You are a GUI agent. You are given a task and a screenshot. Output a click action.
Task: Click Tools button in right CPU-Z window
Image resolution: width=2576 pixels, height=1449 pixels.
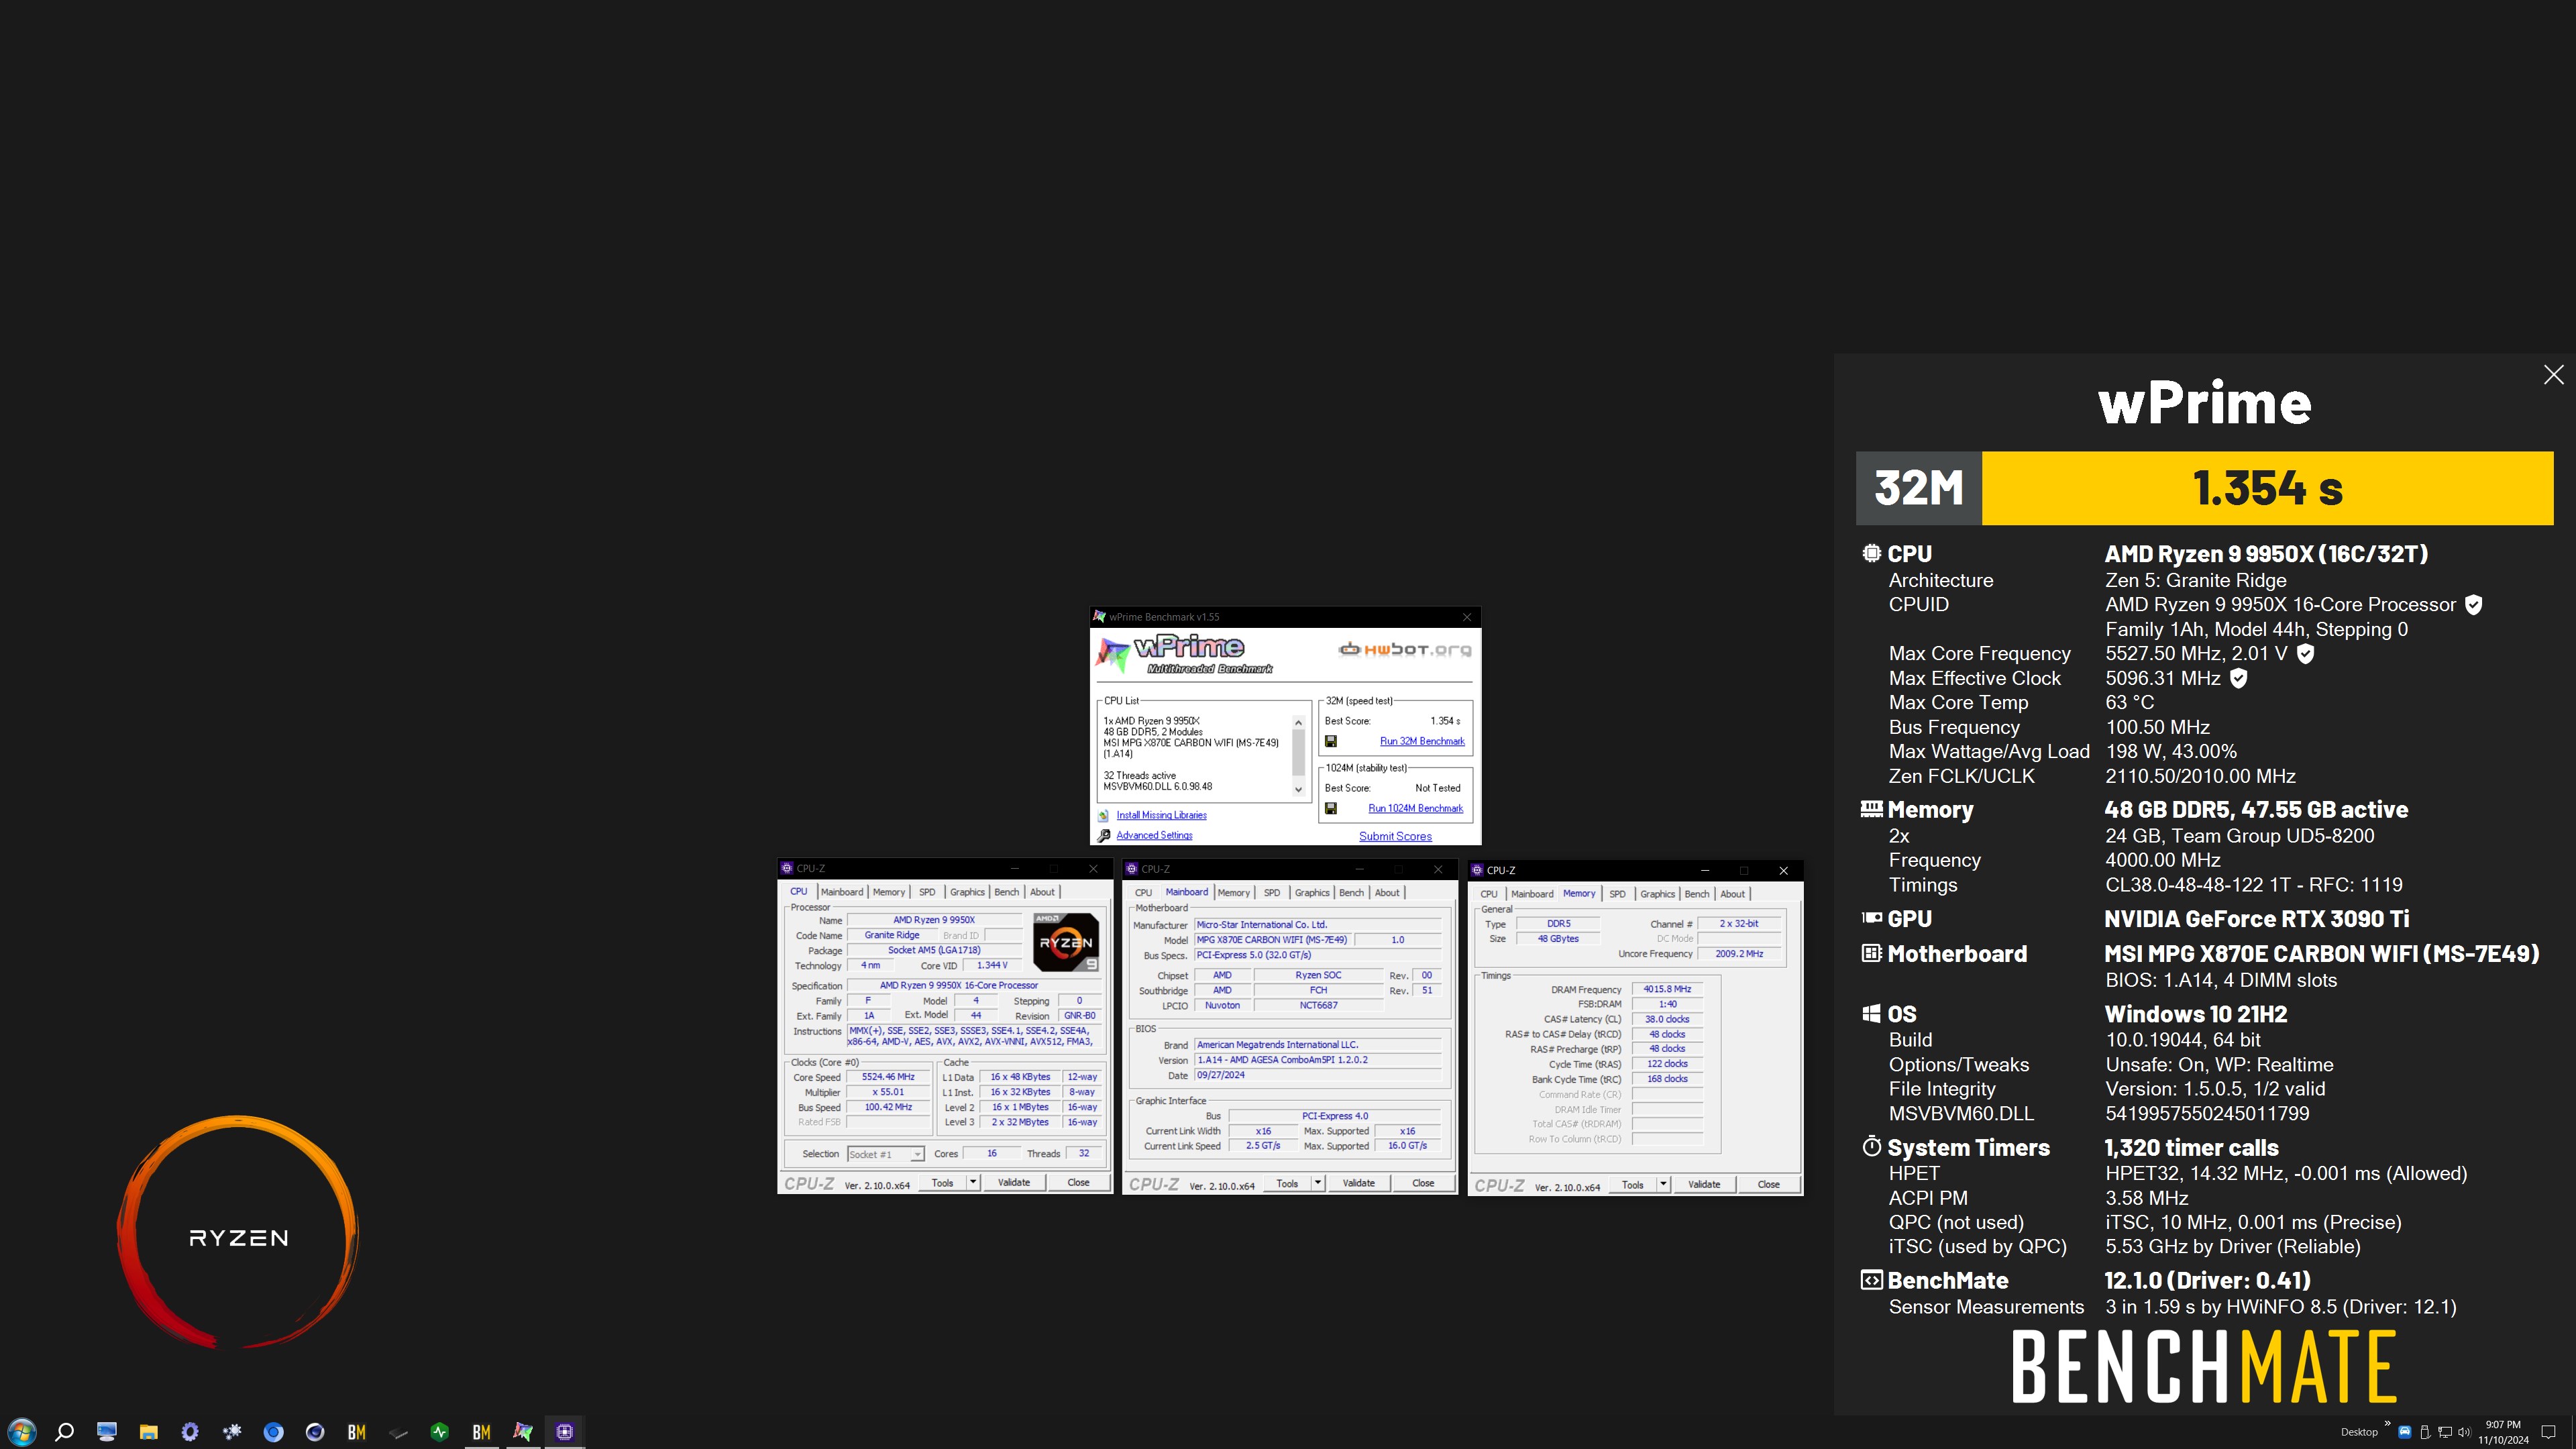1632,1184
